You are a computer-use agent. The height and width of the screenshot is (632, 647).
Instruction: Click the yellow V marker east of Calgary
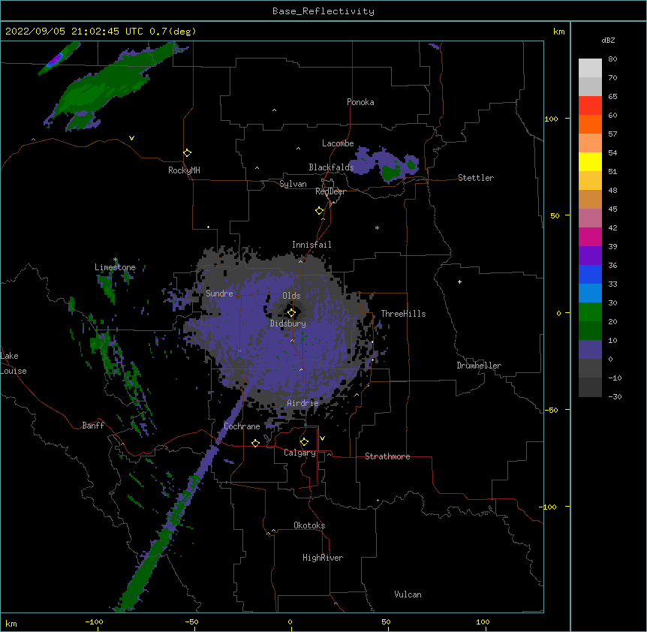[x=322, y=438]
